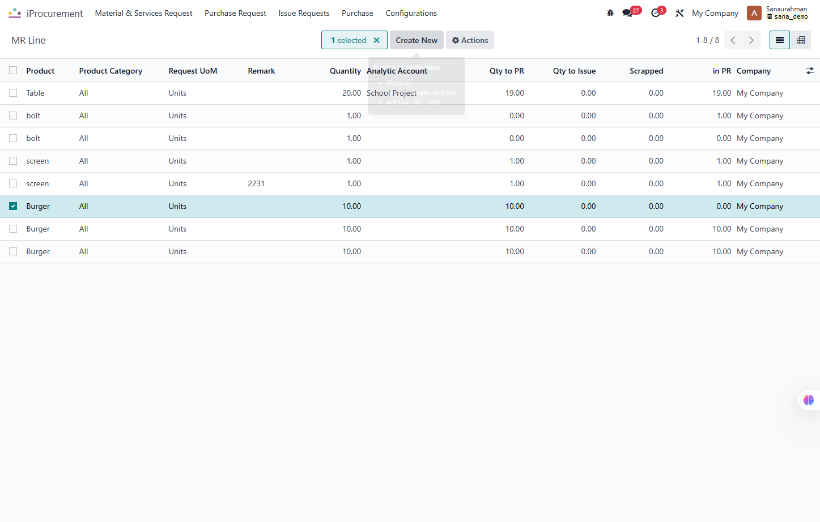Switch to pivot table view
This screenshot has height=522, width=820.
(x=801, y=40)
